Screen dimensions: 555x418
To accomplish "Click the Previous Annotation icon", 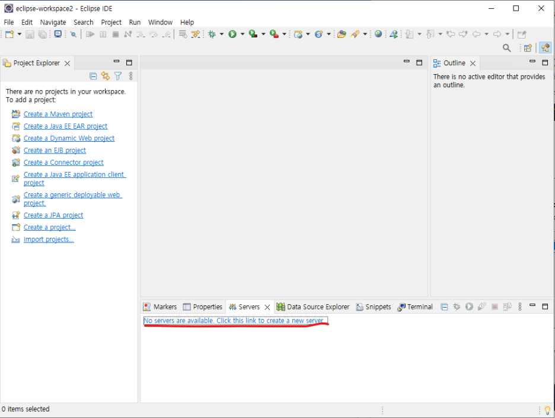I will 430,34.
